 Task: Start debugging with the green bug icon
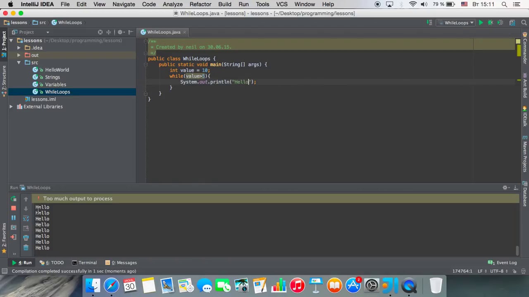coord(491,23)
